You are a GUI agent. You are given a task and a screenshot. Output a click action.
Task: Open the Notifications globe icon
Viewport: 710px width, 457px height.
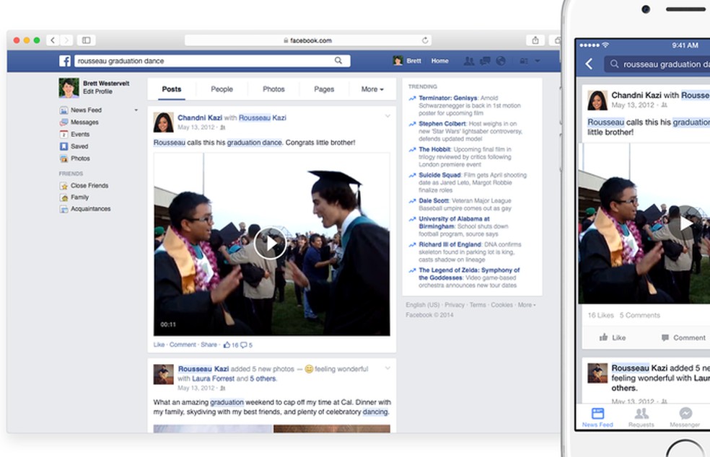(501, 61)
